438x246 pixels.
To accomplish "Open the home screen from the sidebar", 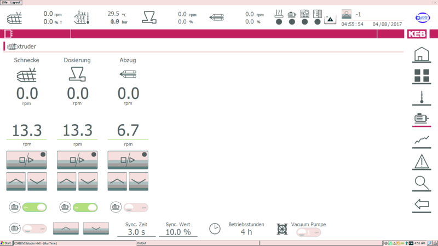I will coord(421,55).
